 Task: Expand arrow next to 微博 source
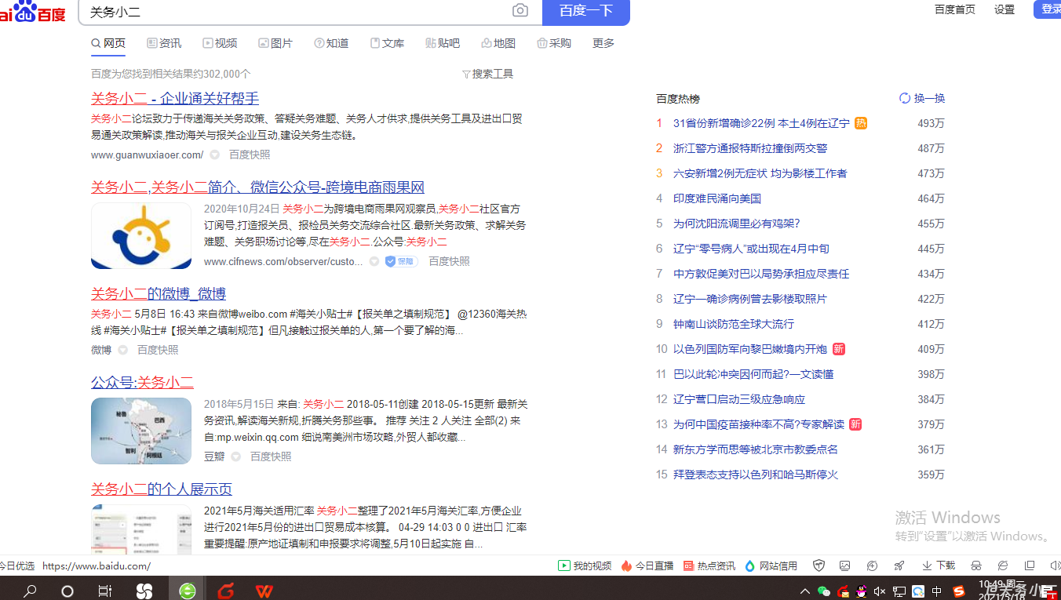[122, 350]
